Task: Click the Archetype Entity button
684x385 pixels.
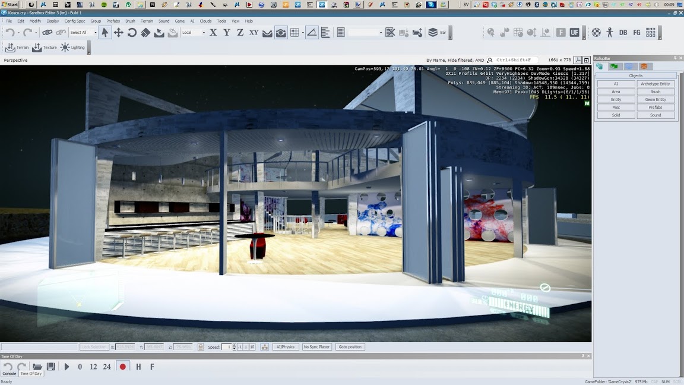Action: point(655,84)
